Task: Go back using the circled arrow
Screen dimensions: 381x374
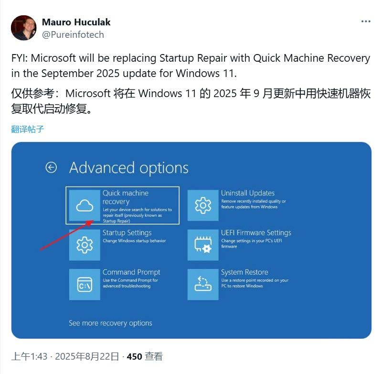Action: pyautogui.click(x=51, y=167)
